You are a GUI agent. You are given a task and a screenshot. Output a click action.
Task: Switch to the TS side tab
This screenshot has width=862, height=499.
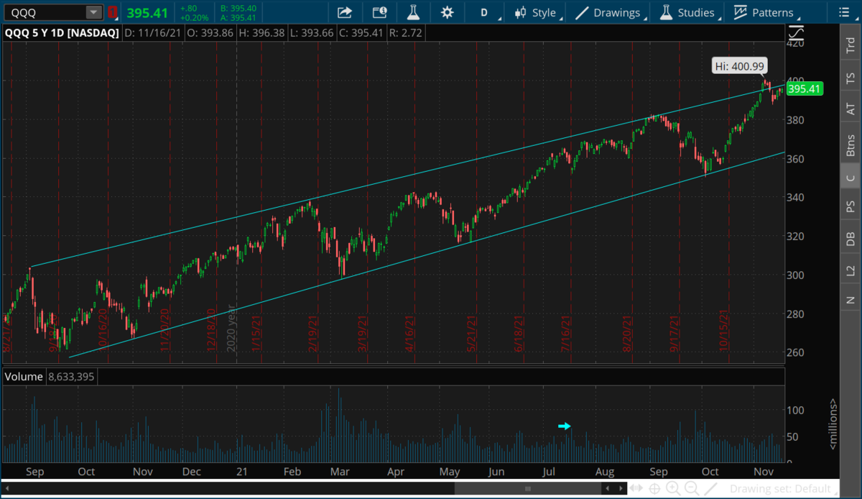tap(851, 77)
